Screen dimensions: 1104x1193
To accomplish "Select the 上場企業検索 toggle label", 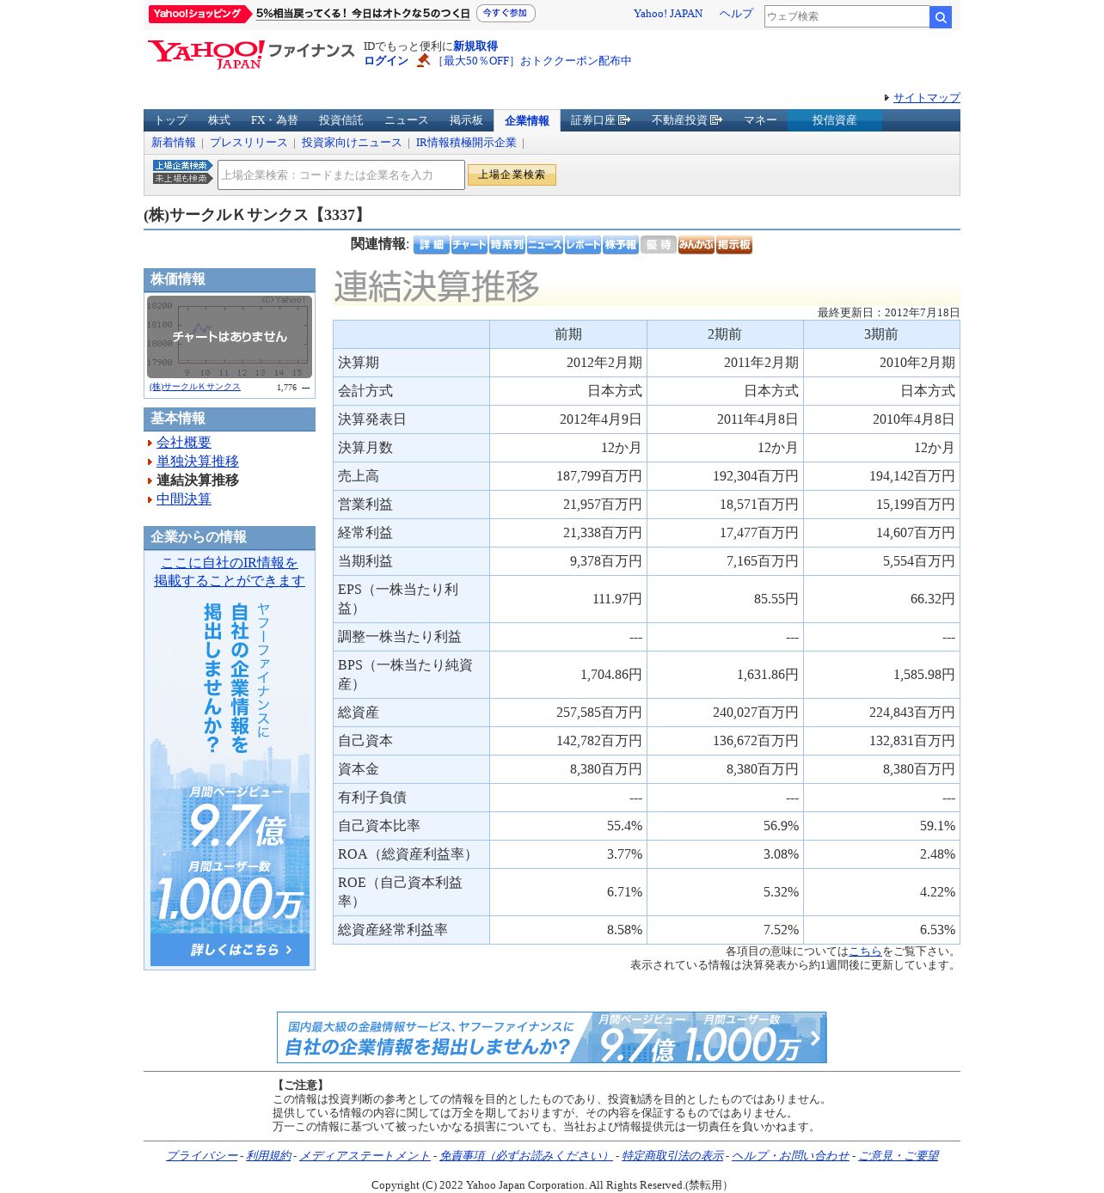I will point(182,166).
